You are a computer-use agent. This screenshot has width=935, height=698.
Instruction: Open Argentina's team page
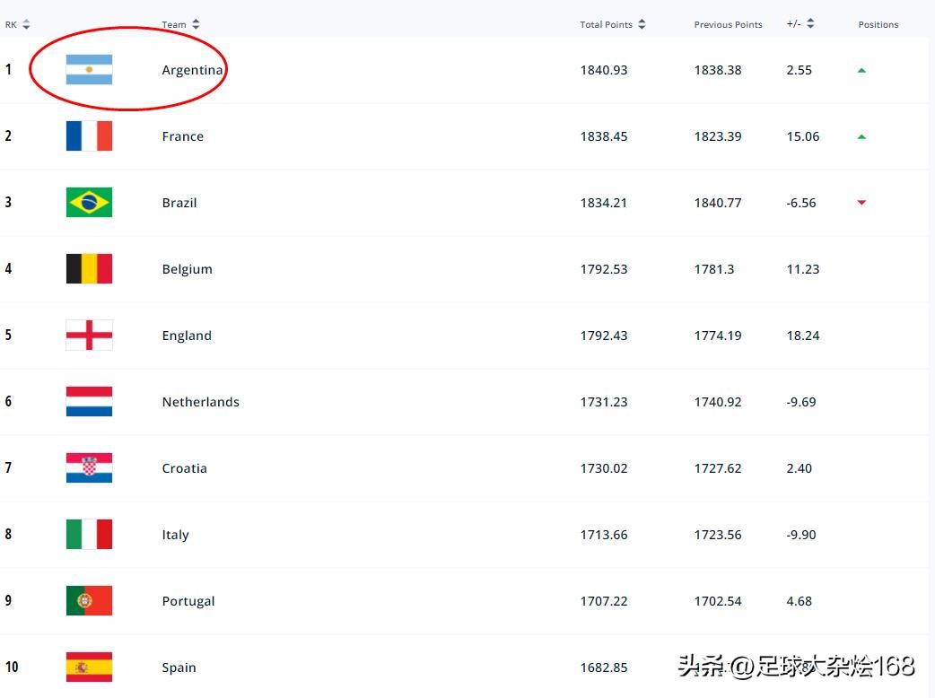coord(192,69)
